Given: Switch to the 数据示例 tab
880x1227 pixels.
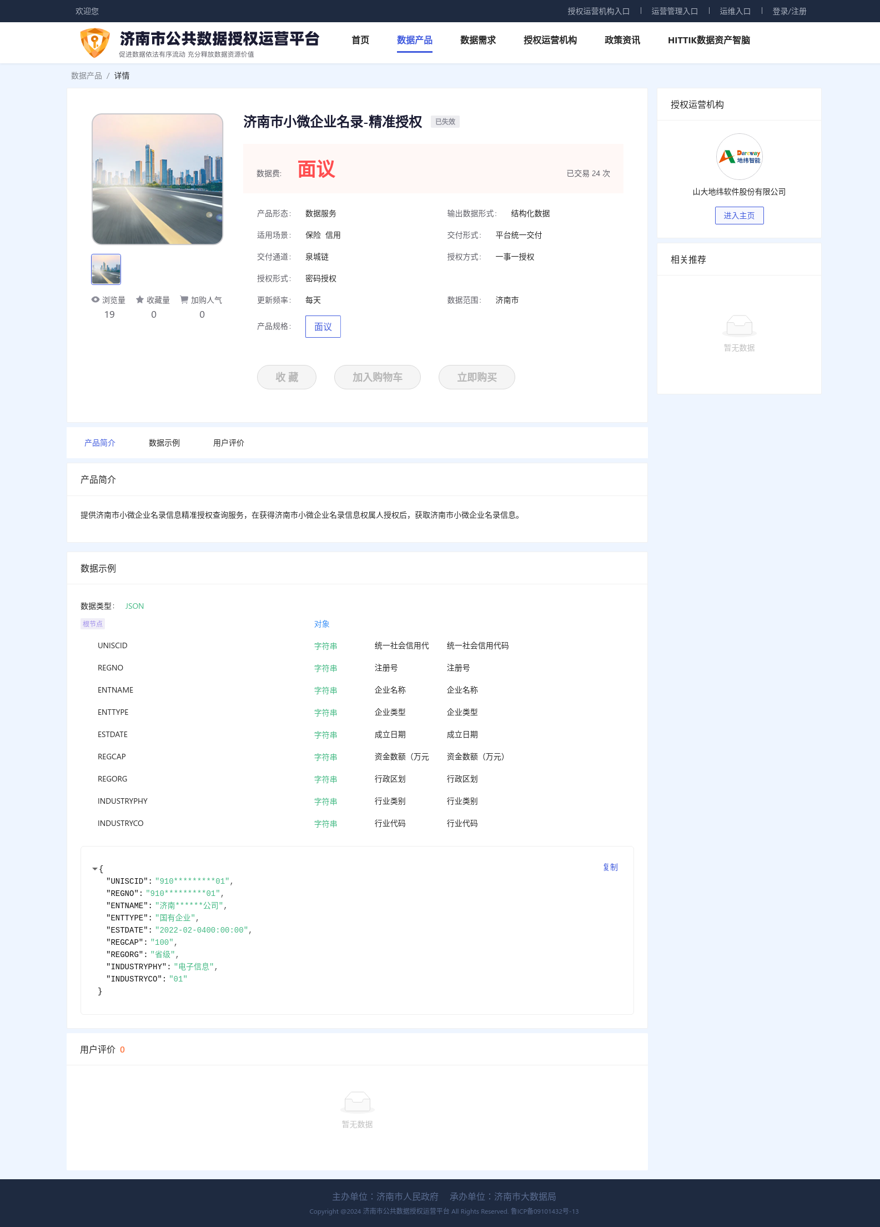Looking at the screenshot, I should click(164, 443).
